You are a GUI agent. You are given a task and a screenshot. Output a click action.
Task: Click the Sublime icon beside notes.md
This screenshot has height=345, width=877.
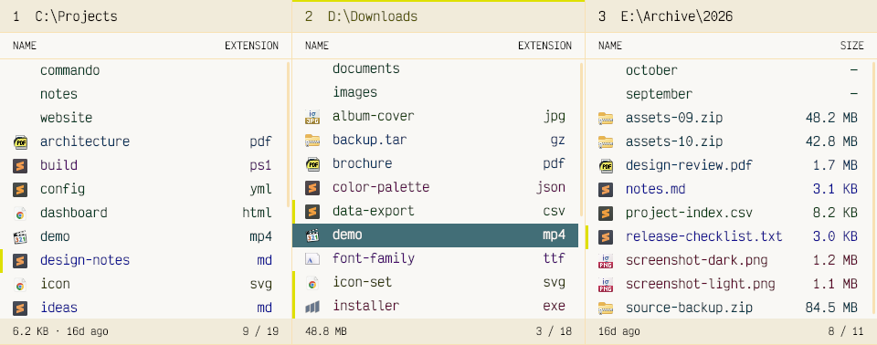coord(605,190)
